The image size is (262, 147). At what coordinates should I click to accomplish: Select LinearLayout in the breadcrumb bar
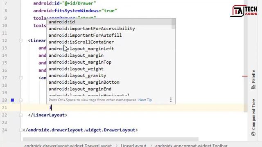(133, 145)
